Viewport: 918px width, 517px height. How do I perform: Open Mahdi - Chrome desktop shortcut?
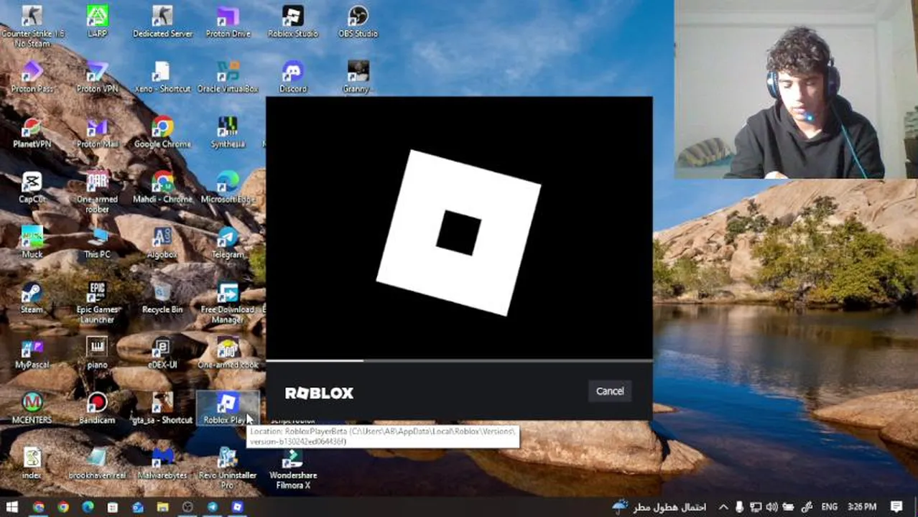162,187
